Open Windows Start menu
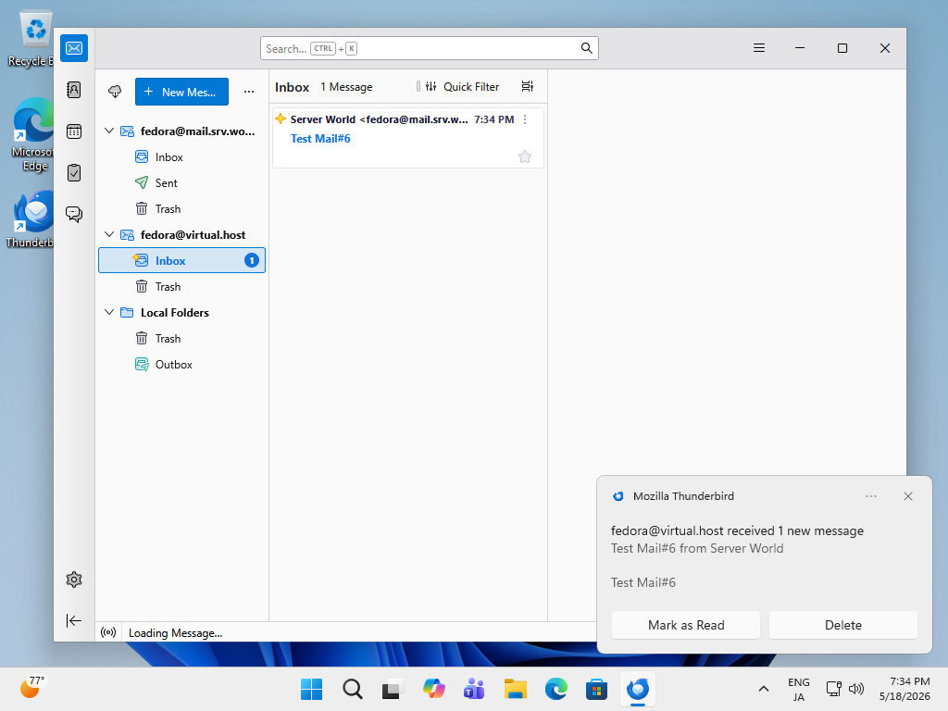This screenshot has width=948, height=711. (x=311, y=689)
